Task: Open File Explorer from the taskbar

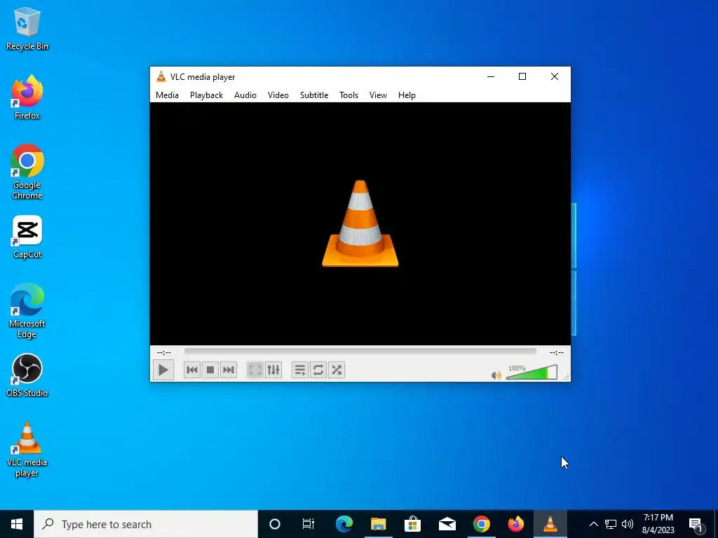Action: coord(378,524)
